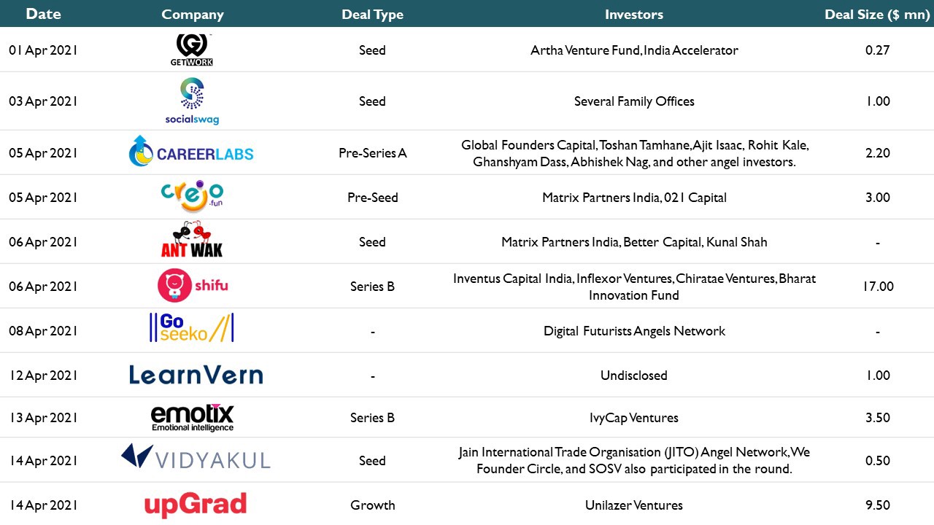Click the Vidyakul logo
Screen dimensions: 934x525
tap(196, 456)
